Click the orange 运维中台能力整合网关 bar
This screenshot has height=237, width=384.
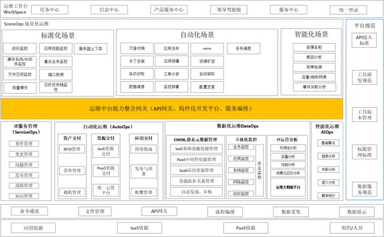(172, 109)
